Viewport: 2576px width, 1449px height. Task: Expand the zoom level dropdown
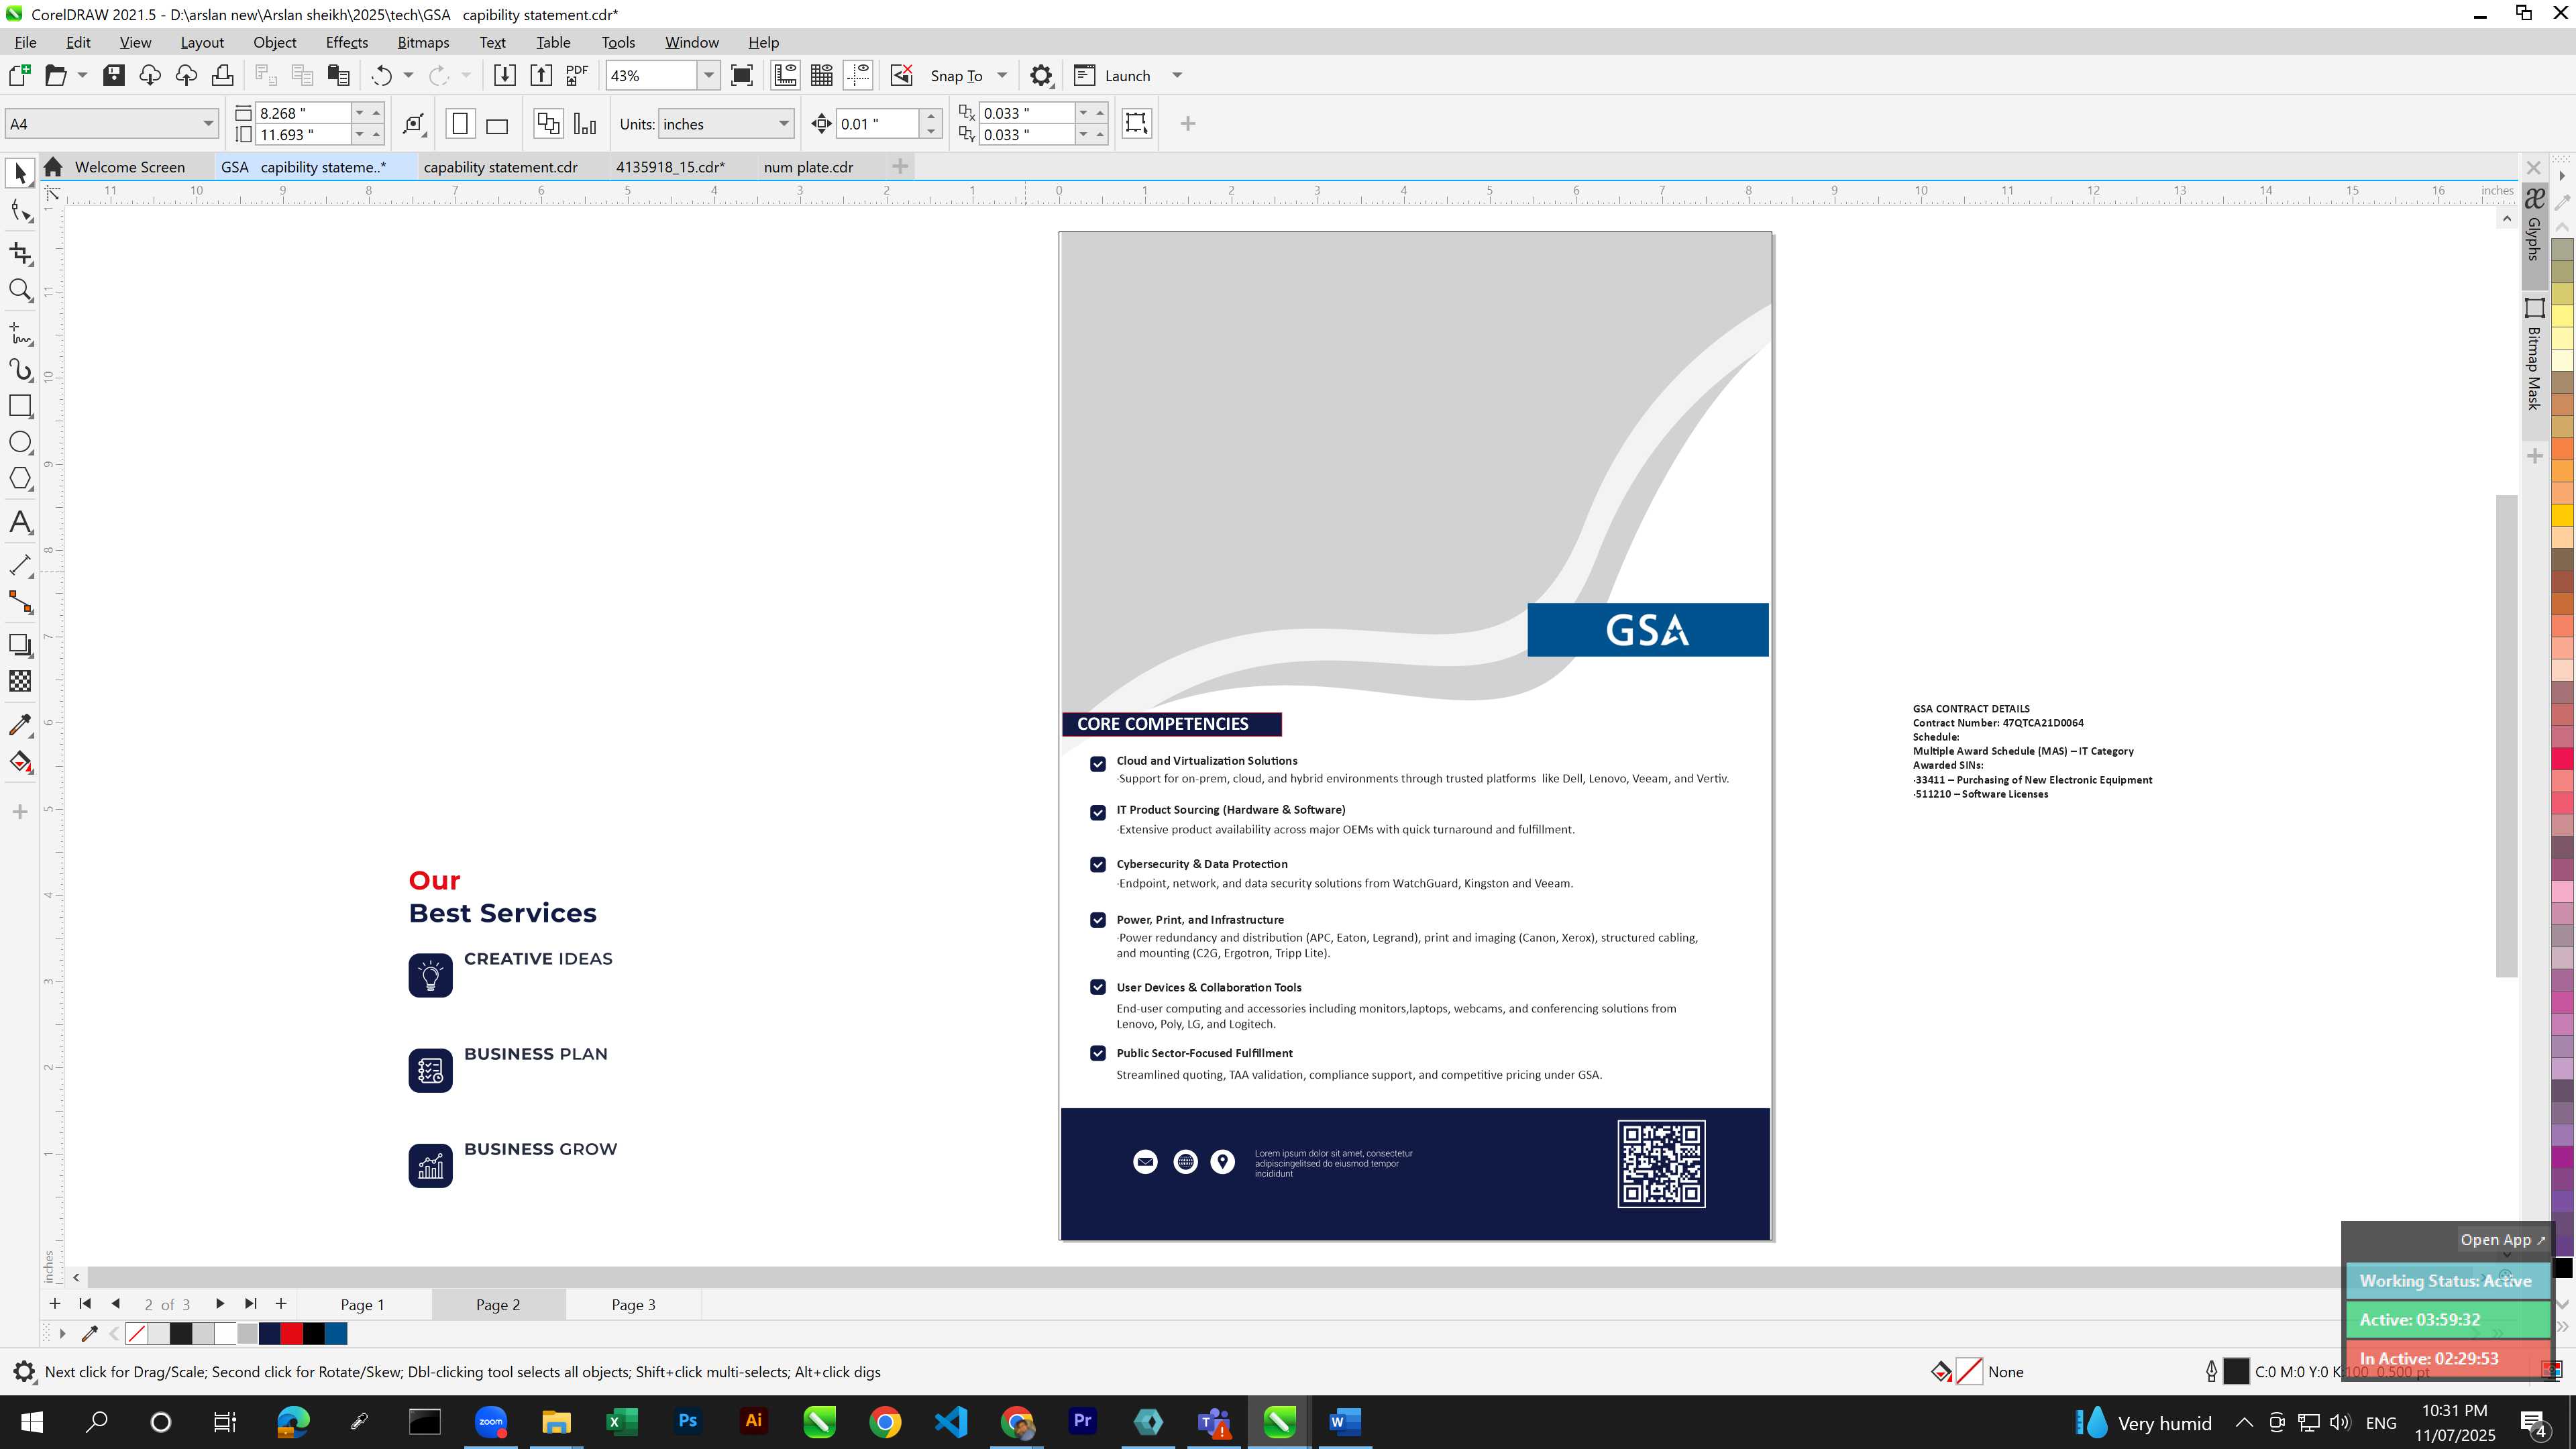pos(709,75)
